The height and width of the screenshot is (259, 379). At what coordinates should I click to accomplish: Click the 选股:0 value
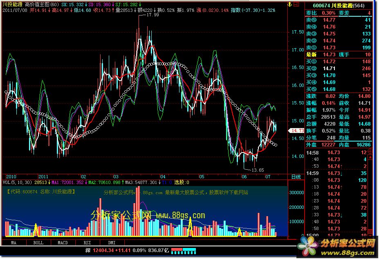[182, 182]
